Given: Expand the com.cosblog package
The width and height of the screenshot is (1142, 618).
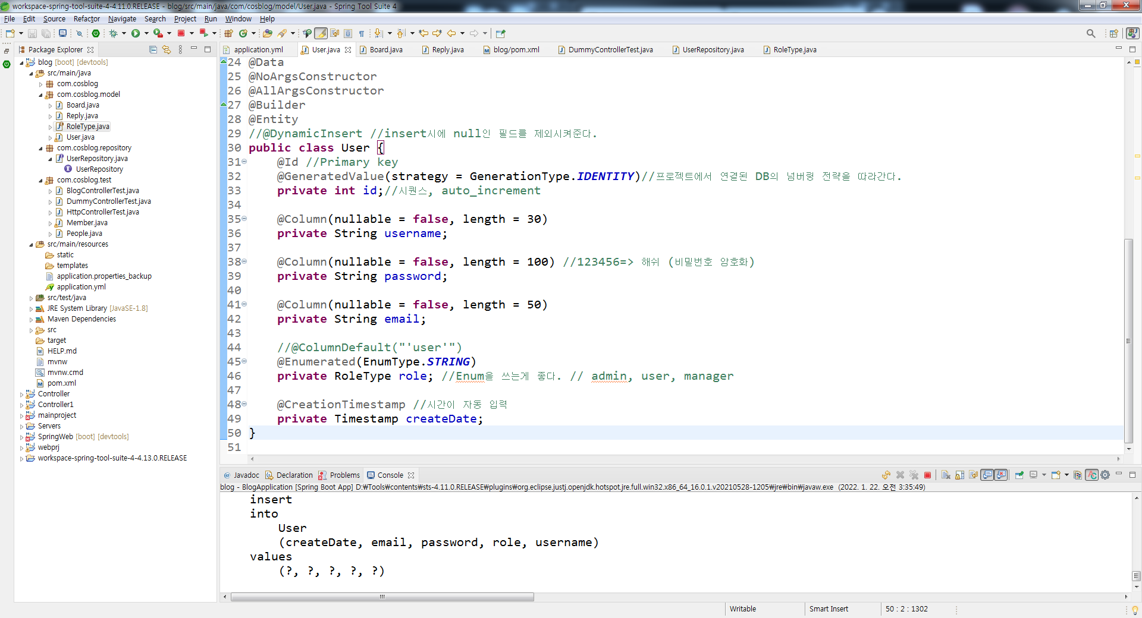Looking at the screenshot, I should 41,84.
